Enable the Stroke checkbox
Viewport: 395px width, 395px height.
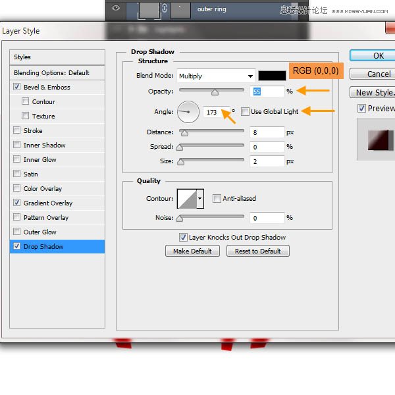pos(17,130)
